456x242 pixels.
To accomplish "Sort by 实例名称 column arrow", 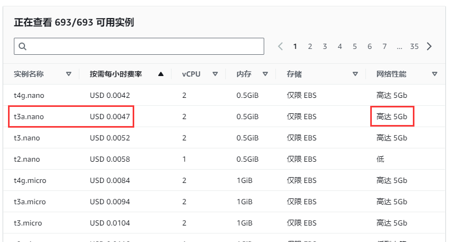I will (68, 74).
